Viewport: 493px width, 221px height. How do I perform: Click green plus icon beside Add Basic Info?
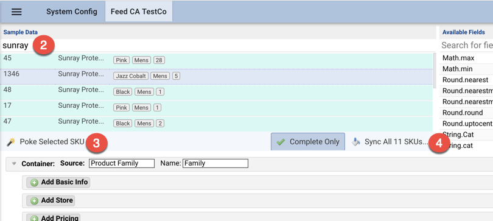pos(34,183)
